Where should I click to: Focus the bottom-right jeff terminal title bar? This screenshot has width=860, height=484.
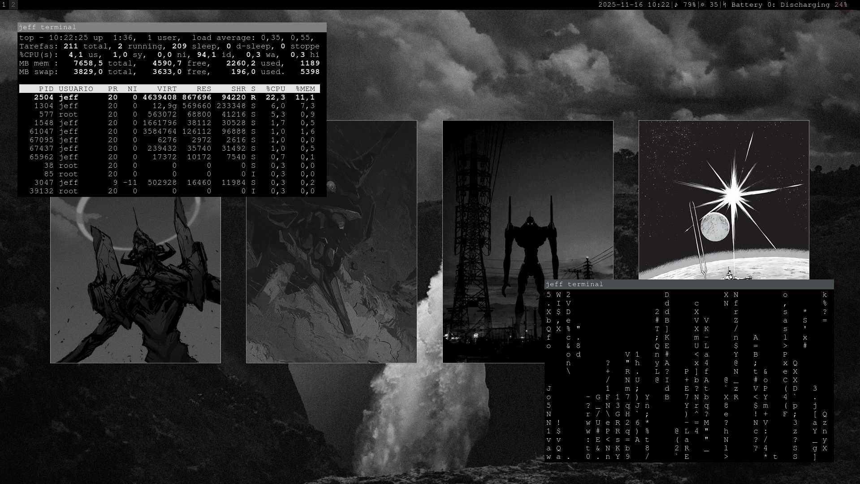[x=689, y=284]
